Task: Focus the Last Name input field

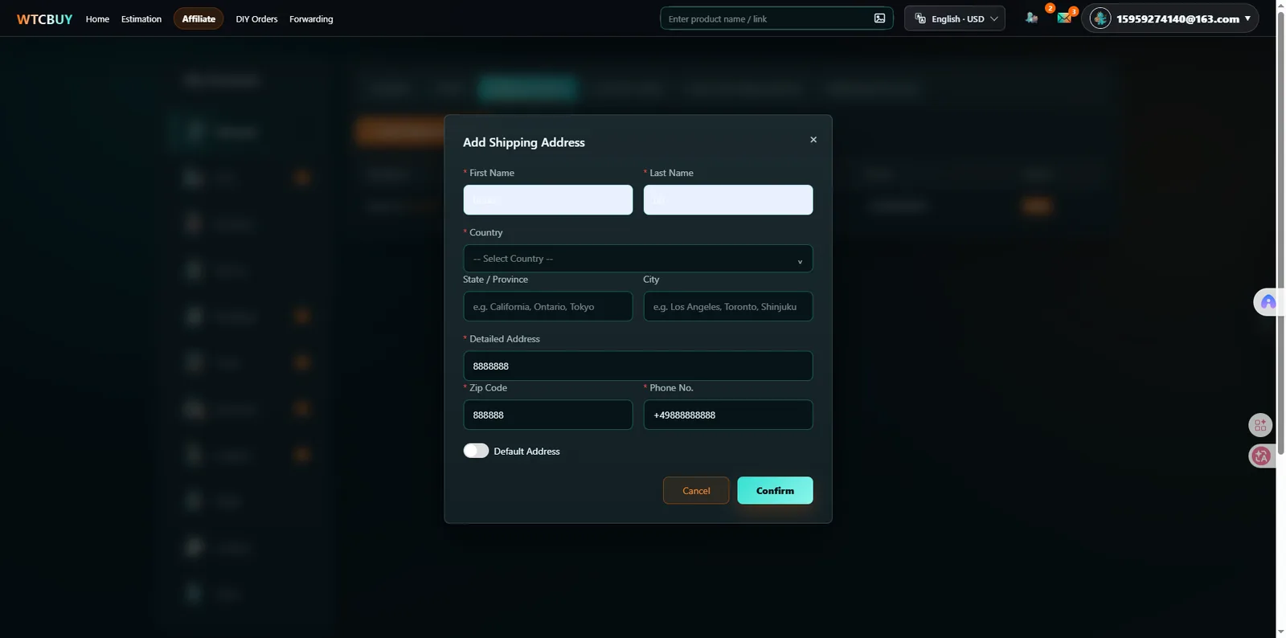Action: 727,200
